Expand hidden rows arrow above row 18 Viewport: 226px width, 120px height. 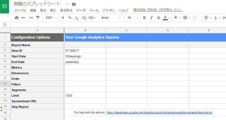click(x=1, y=111)
